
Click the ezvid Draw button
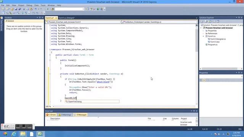30,127
